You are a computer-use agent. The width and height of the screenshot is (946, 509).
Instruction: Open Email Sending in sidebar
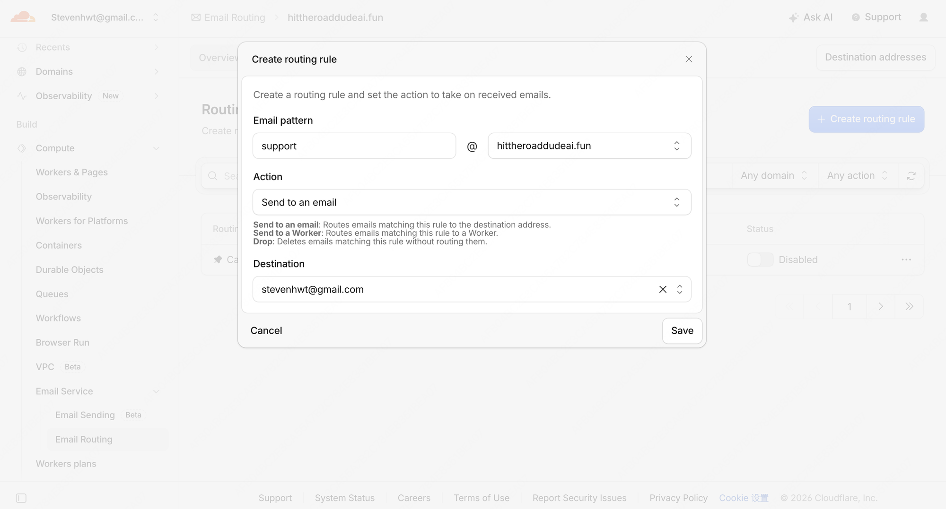coord(85,415)
